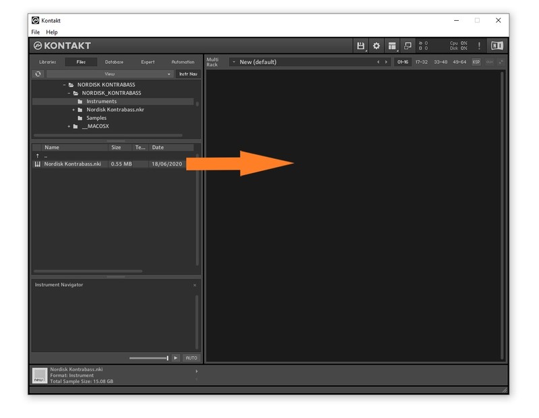Click the Multi Rack label
539x418 pixels.
point(212,62)
